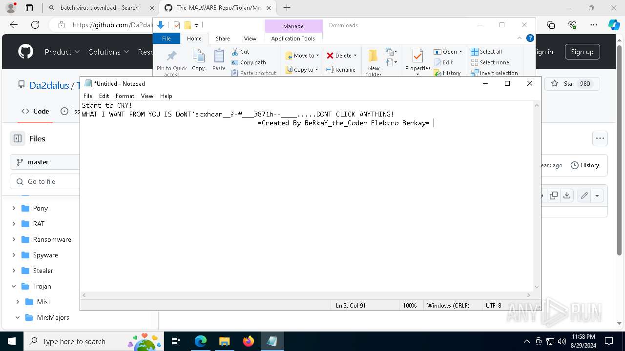The height and width of the screenshot is (351, 625).
Task: Click the Windows Start button
Action: point(12,341)
